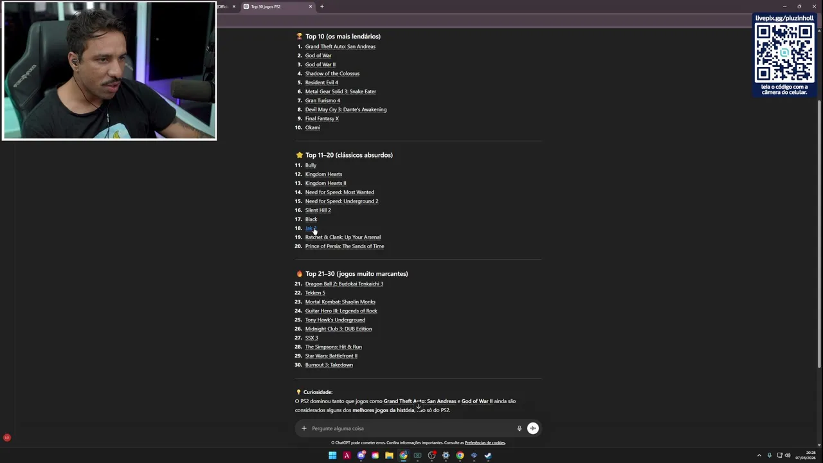Open the Windows Start menu
Viewport: 823px width, 463px height.
332,455
